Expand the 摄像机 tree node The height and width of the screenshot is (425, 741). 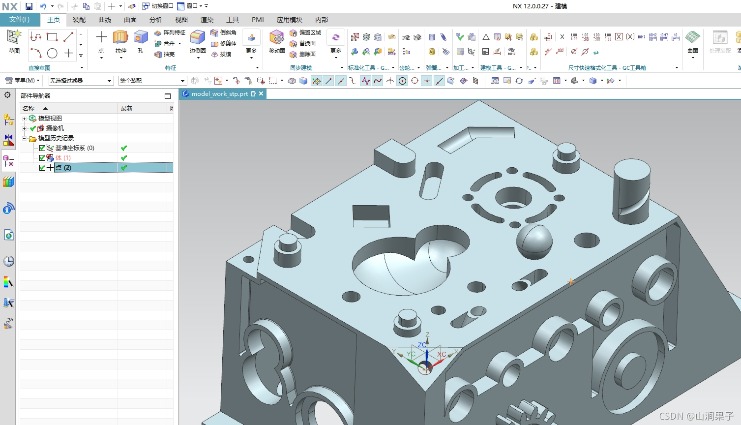pos(24,128)
